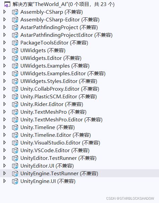Image resolution: width=159 pixels, height=203 pixels.
Task: Expand the Unity.TextMeshPro.Editor node
Action: click(5, 120)
